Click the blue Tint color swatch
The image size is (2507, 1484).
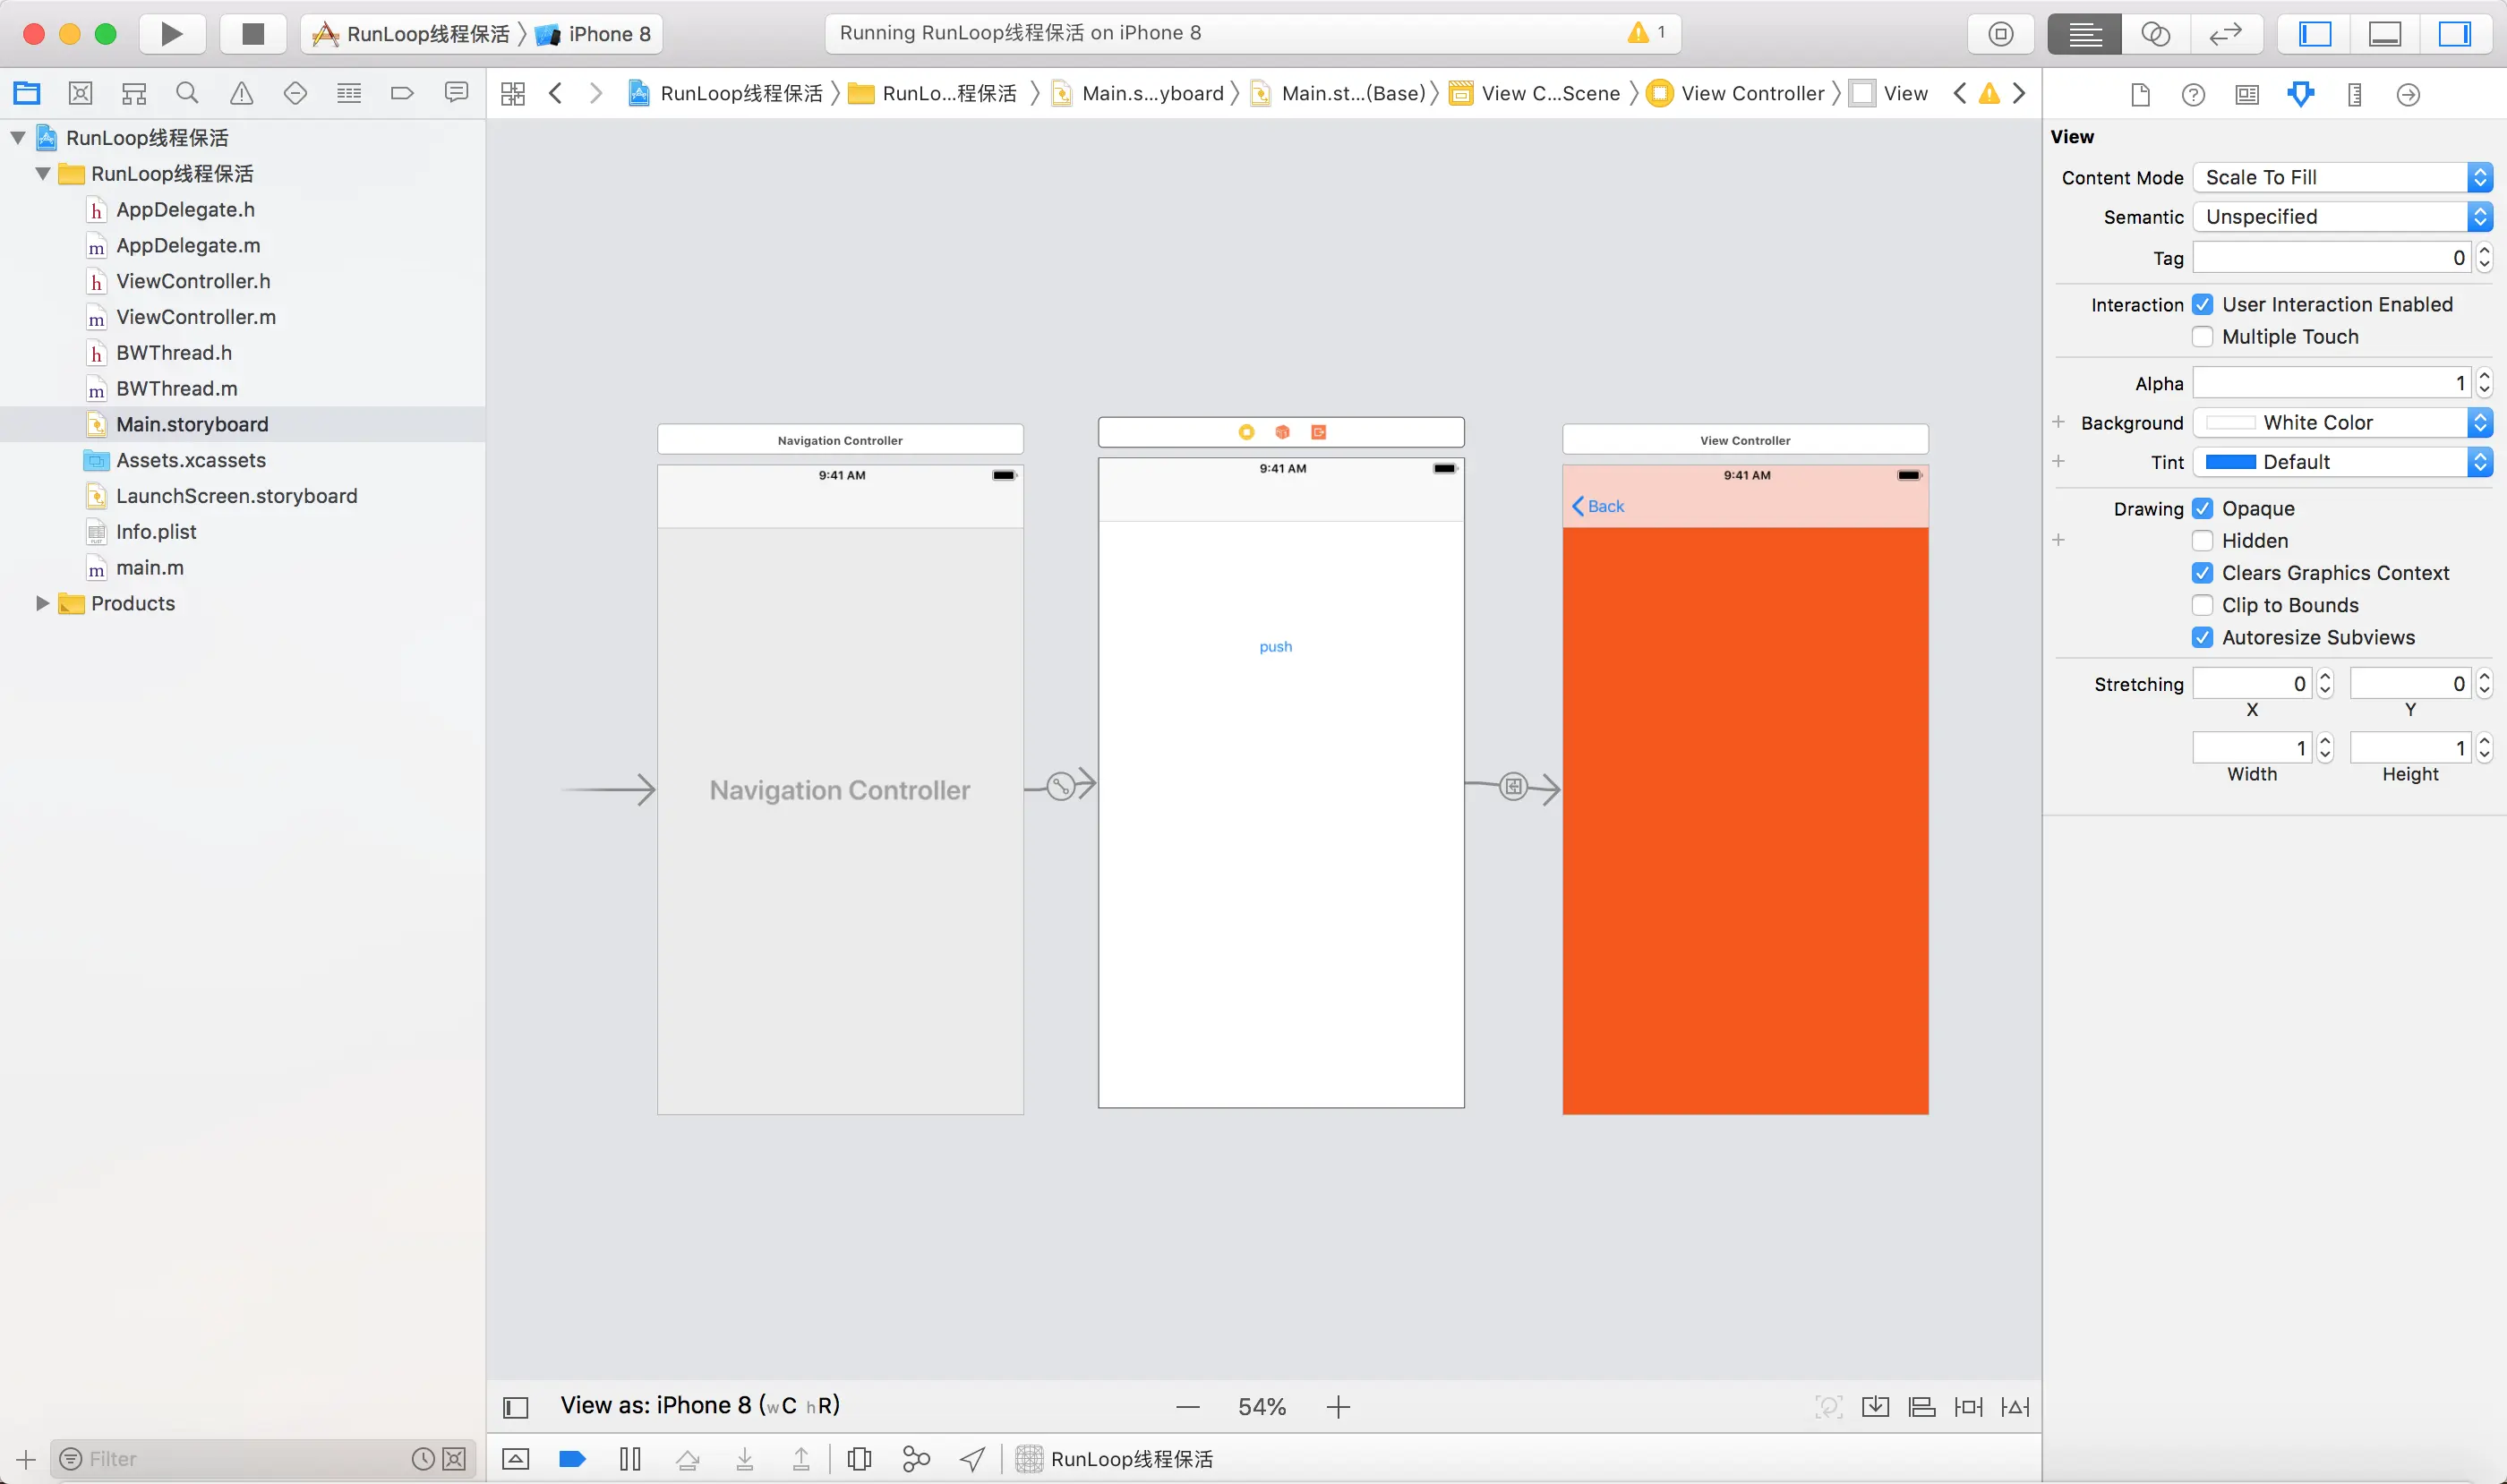2230,462
